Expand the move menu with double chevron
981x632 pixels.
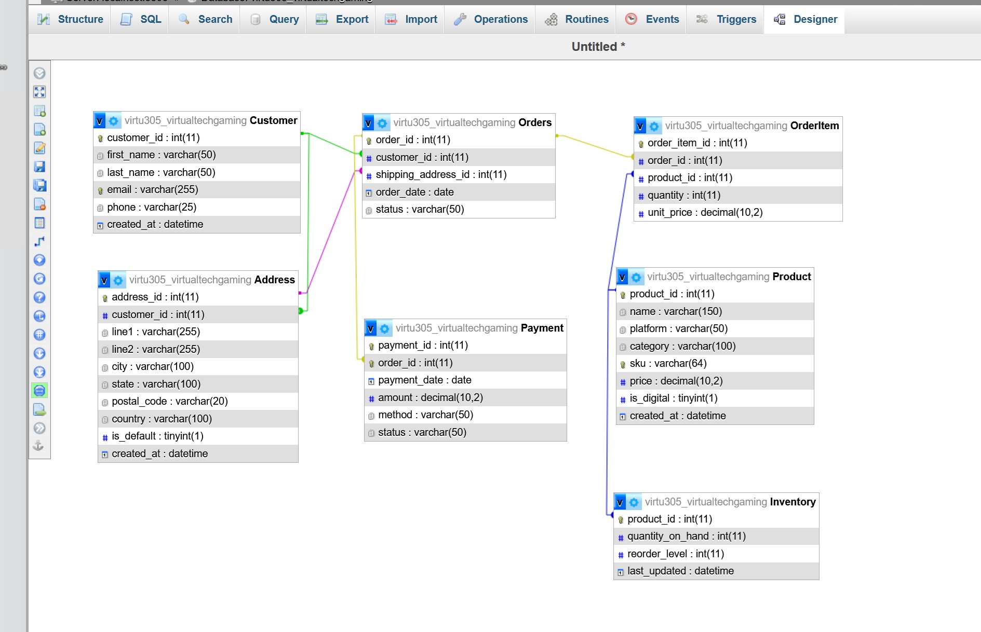click(39, 428)
